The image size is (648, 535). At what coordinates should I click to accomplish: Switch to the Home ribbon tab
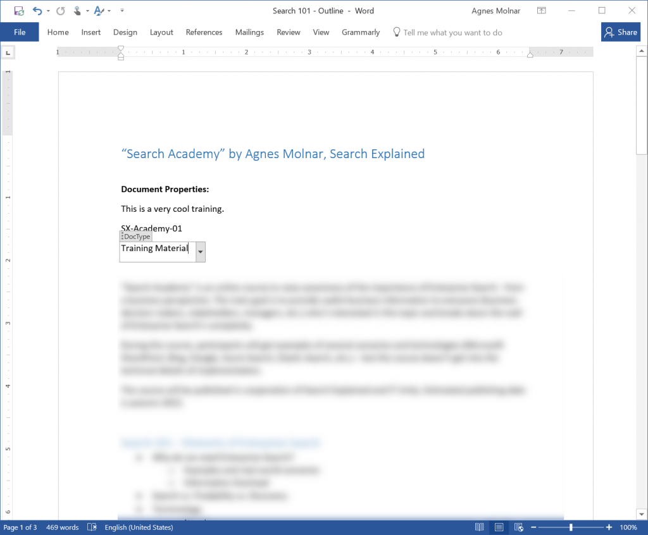coord(58,32)
